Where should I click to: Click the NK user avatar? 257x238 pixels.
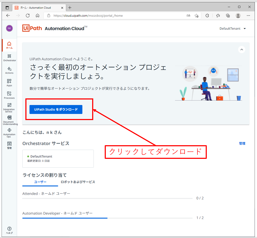click(9, 28)
